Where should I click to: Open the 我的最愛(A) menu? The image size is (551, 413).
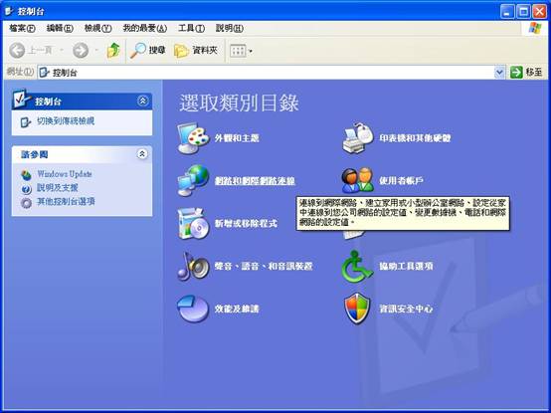click(x=145, y=28)
